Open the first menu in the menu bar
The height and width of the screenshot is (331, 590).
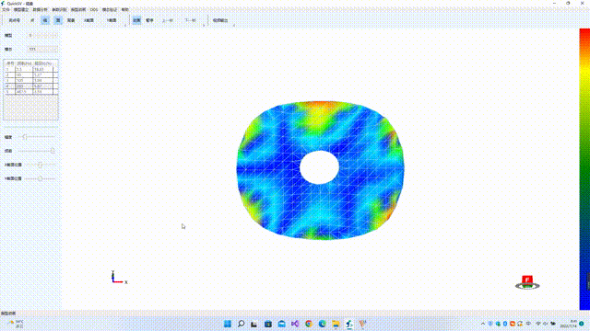point(6,9)
